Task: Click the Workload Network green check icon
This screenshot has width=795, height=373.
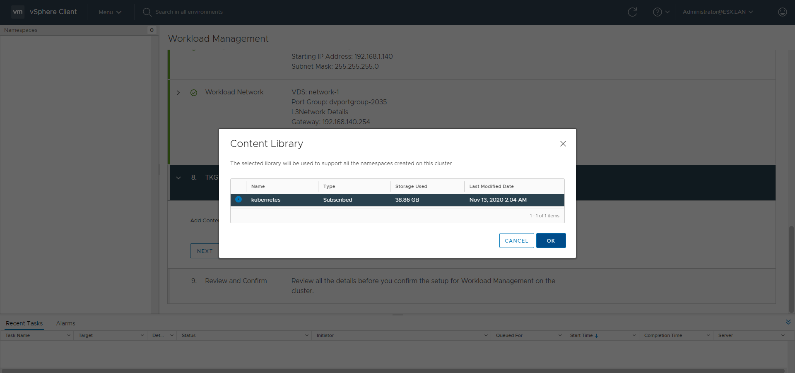Action: click(x=194, y=93)
